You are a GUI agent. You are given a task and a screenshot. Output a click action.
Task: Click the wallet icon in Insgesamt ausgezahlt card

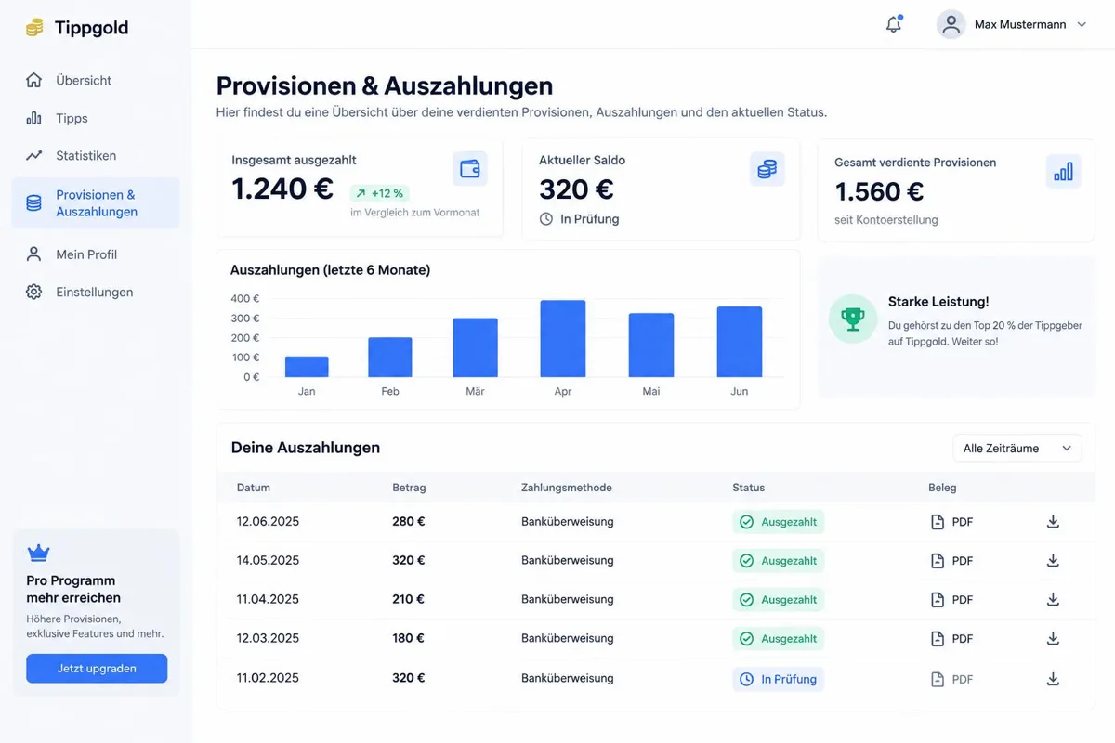(x=470, y=169)
